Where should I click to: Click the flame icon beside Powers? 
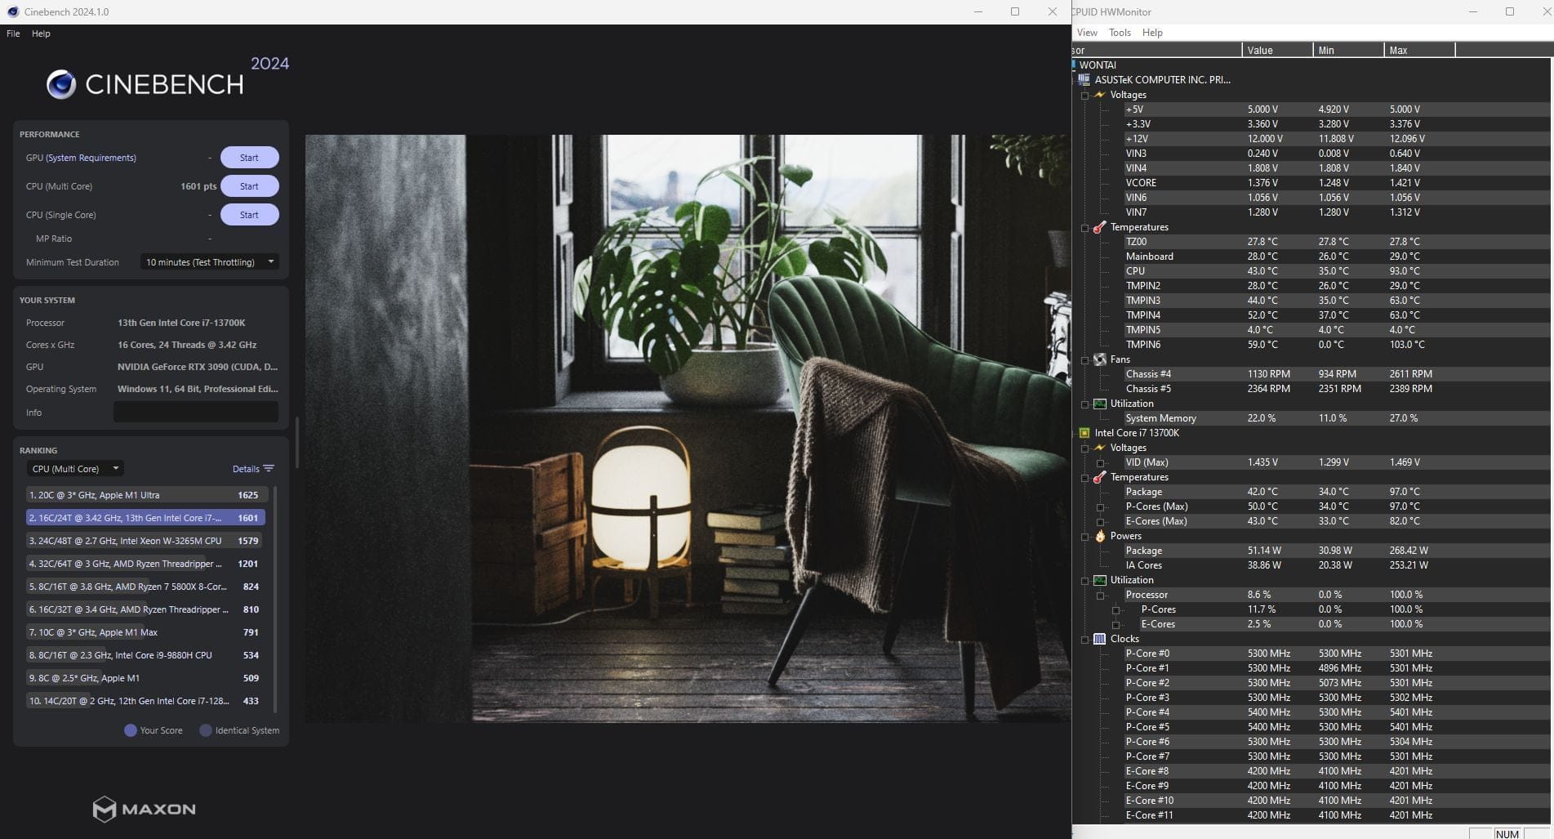[1100, 536]
